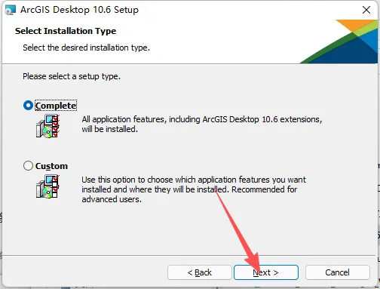Viewport: 380px width, 289px height.
Task: Go back with the Back button
Action: tap(200, 272)
